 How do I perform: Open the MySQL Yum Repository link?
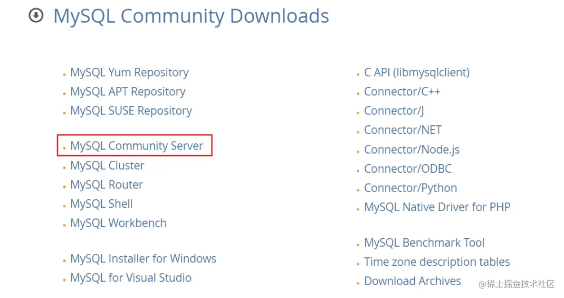(x=129, y=73)
